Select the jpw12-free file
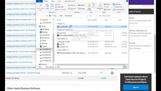Screen dimensions: 161x91 click(x=62, y=33)
